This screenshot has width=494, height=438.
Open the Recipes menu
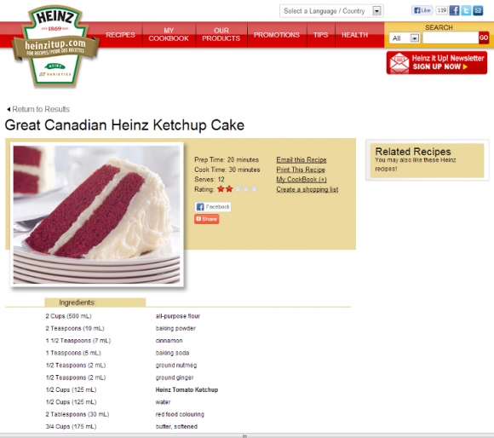120,35
